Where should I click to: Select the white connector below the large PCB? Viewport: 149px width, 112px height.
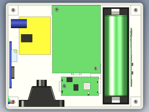point(77,74)
